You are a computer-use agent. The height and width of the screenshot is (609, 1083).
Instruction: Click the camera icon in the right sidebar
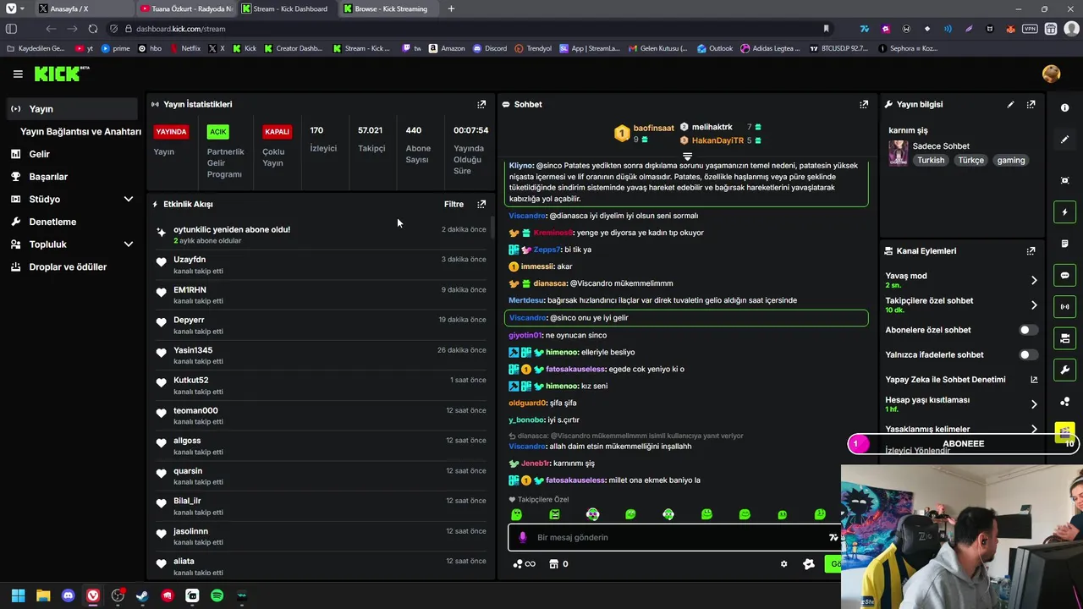(1064, 338)
